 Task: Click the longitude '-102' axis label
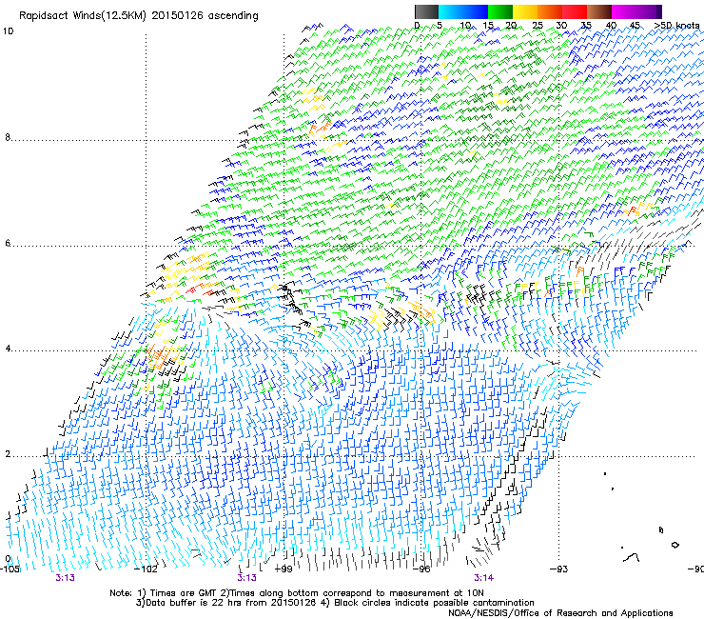point(147,569)
